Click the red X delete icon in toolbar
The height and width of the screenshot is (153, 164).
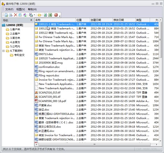(x=16, y=15)
